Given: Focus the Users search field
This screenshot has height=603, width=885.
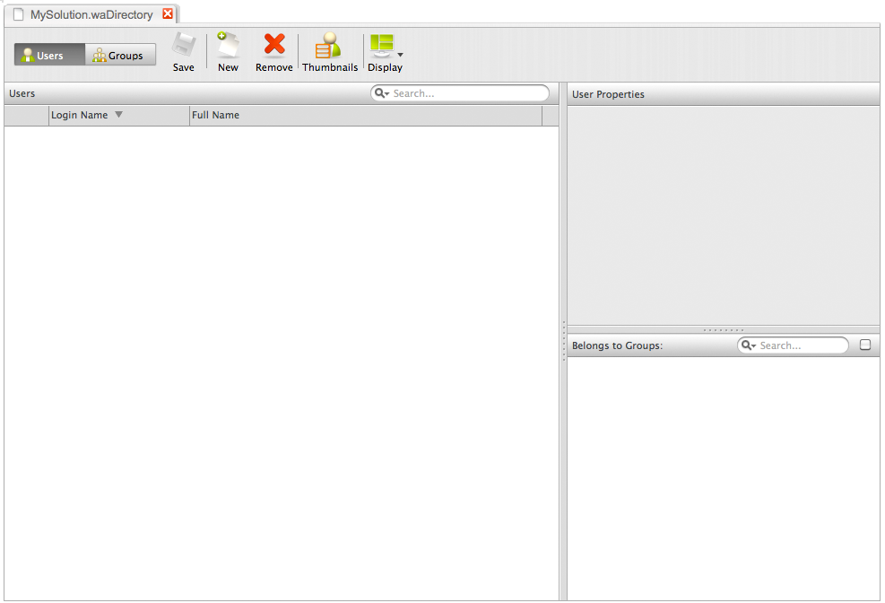Looking at the screenshot, I should point(466,93).
